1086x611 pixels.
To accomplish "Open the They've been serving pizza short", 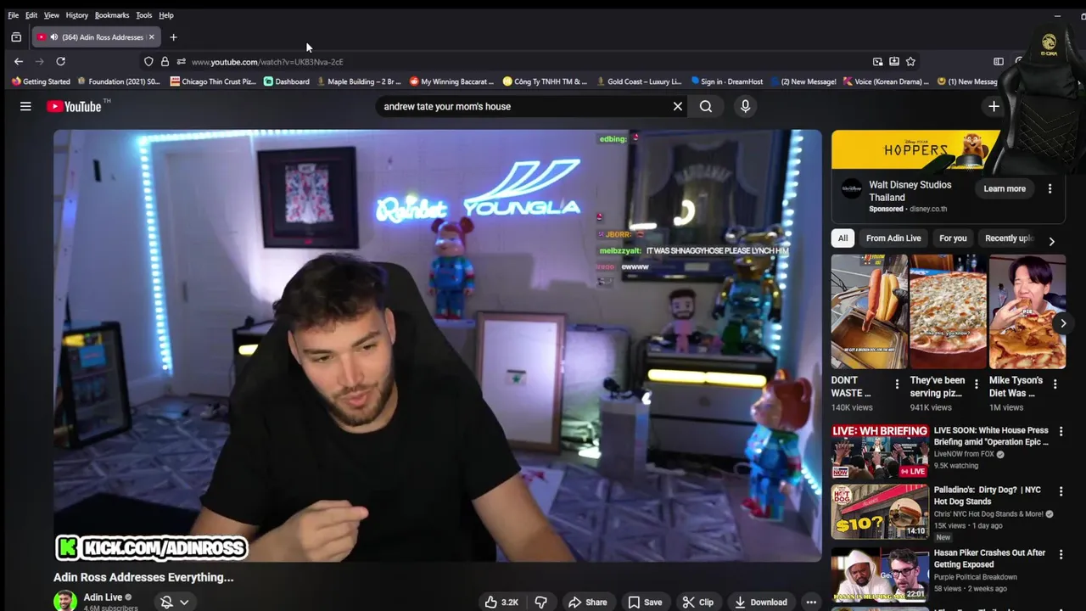I will pyautogui.click(x=948, y=311).
